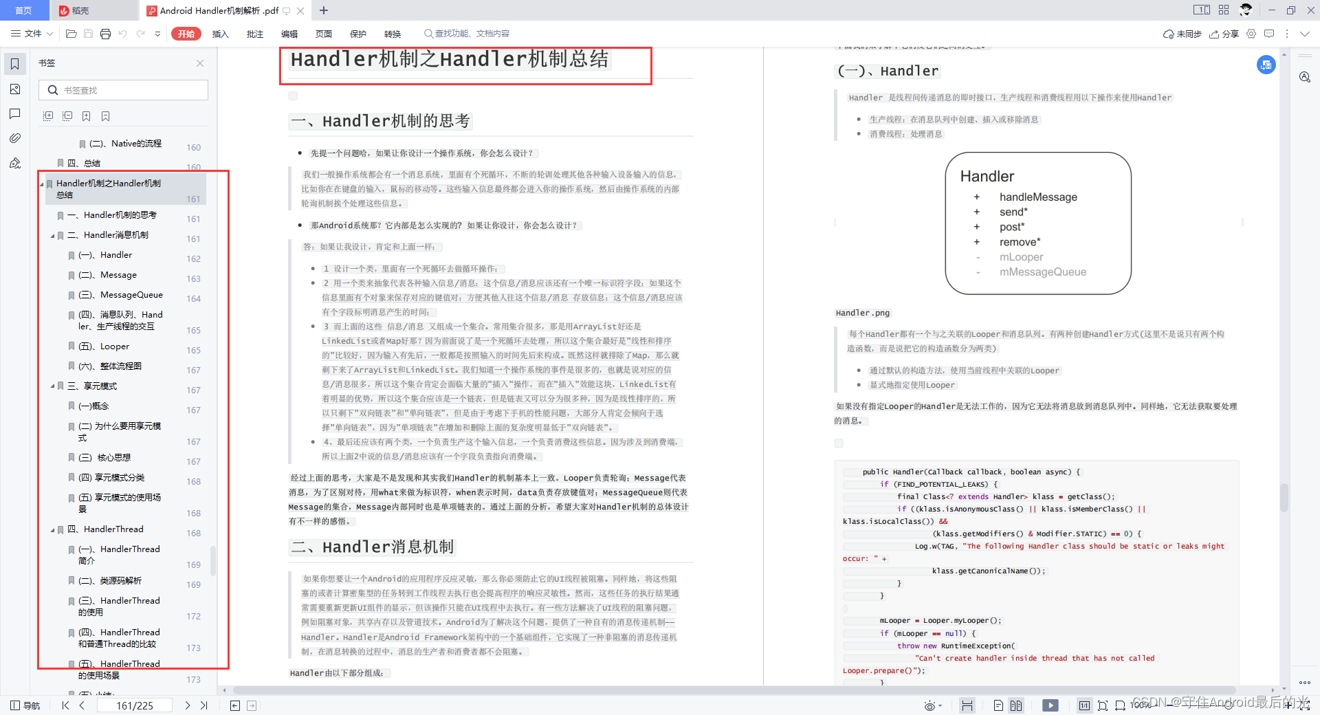Click the text recognition search icon on right rail
The image size is (1320, 715).
click(1305, 77)
